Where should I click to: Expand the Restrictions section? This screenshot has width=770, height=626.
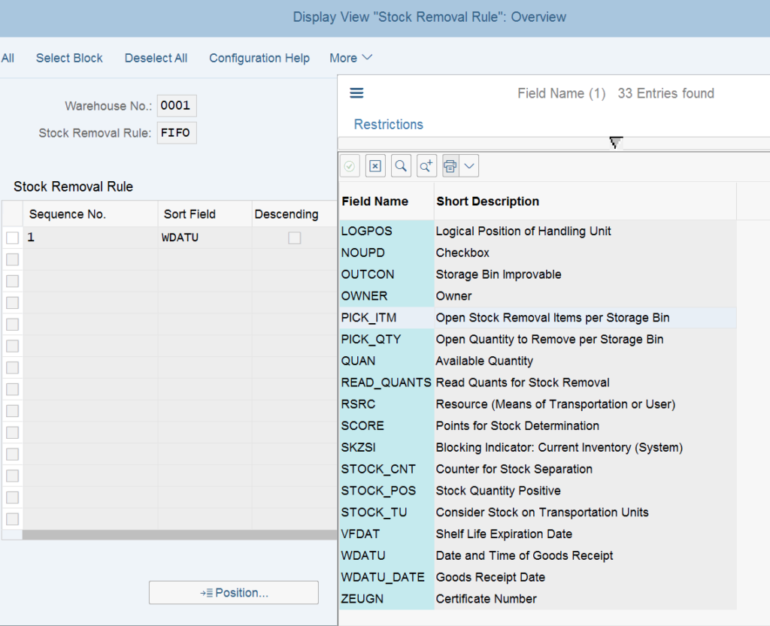389,125
